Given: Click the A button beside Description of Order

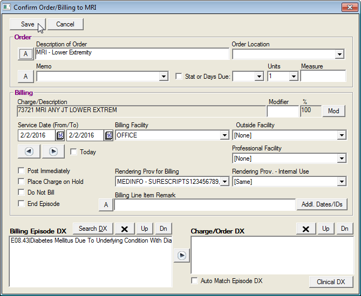Looking at the screenshot, I should (25, 53).
